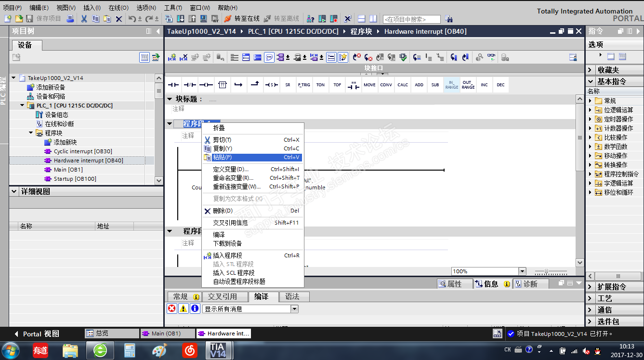Screen dimensions: 644x360
Task: Open the Paint app from the taskbar
Action: click(x=159, y=350)
